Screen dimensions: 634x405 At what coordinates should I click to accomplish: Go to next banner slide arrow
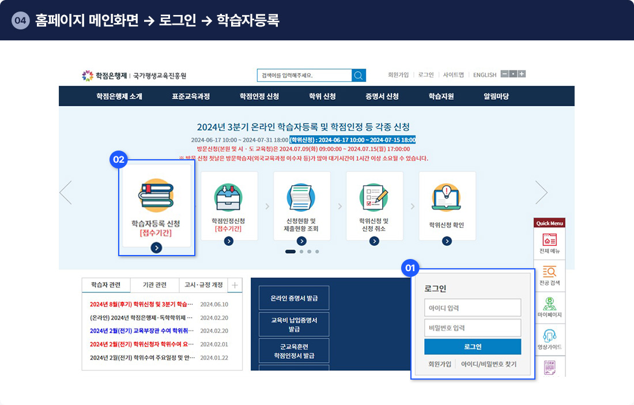(541, 193)
